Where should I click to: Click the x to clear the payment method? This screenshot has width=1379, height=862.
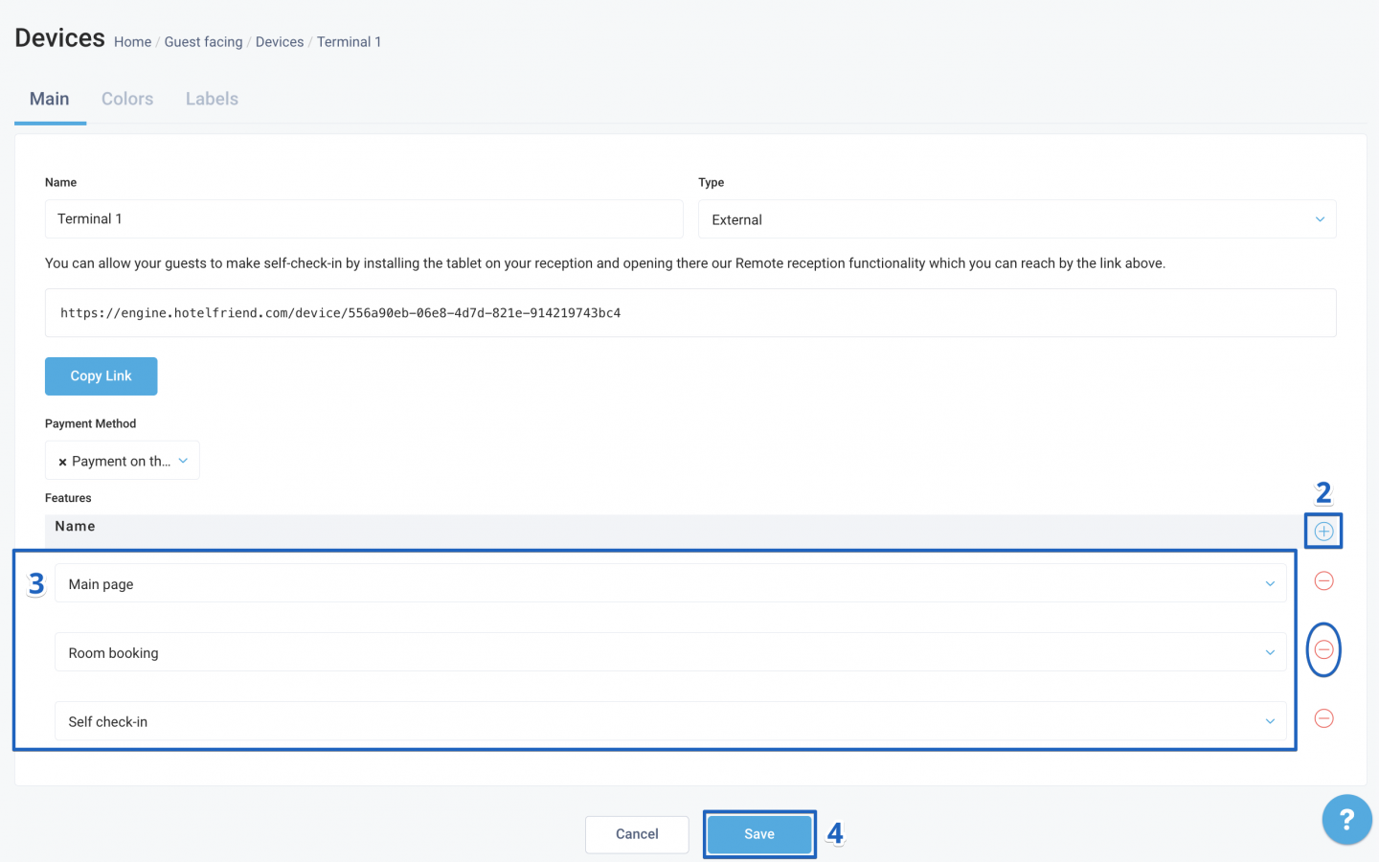[61, 461]
